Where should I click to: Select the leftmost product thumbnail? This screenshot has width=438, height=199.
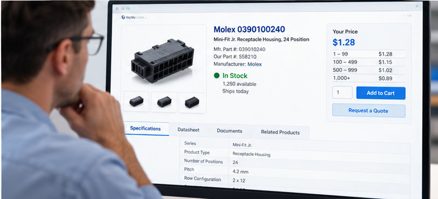(x=136, y=102)
